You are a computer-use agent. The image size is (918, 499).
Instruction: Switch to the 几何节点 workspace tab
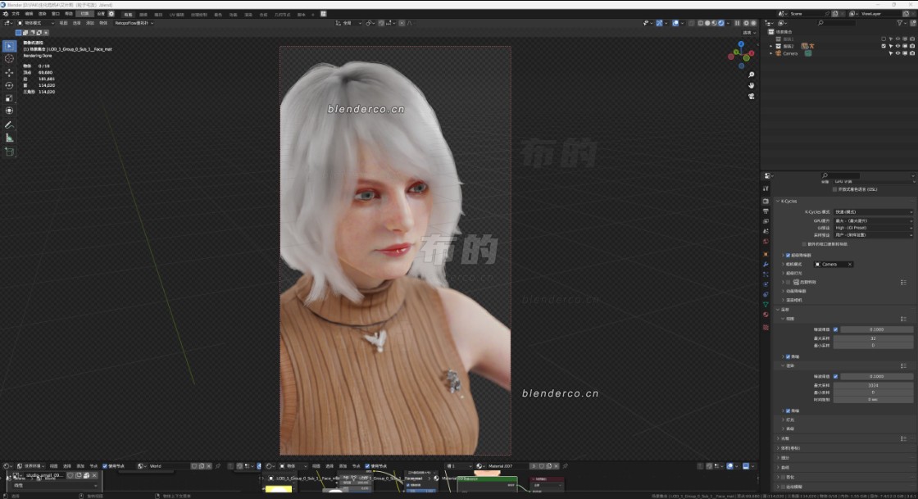[x=282, y=15]
